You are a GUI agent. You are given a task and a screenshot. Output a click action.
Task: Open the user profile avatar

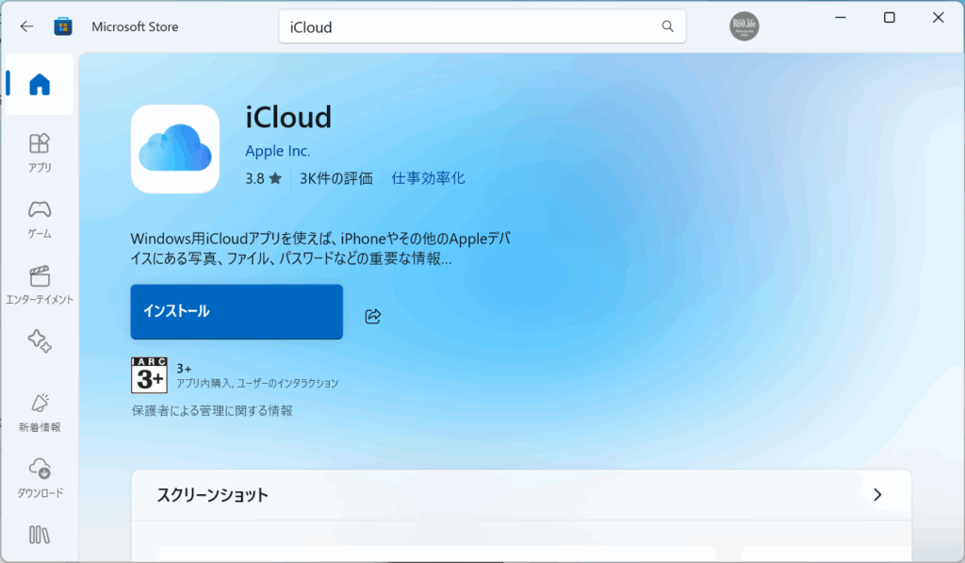(x=744, y=26)
